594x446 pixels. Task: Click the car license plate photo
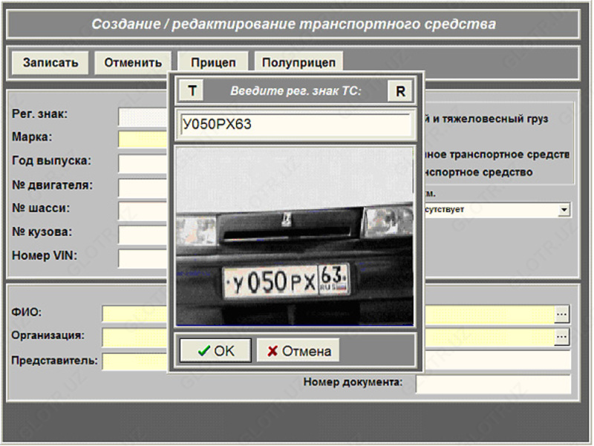click(294, 236)
